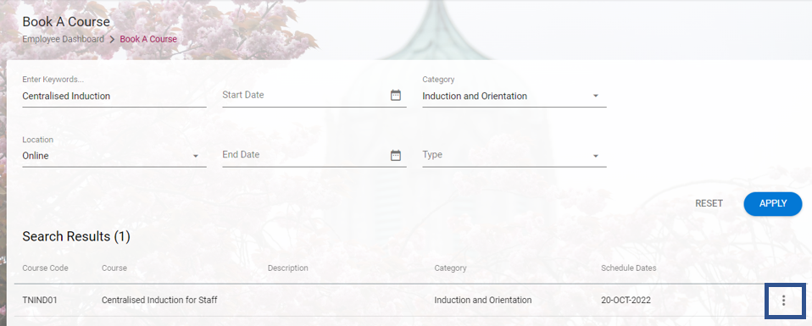Click the Schedule Dates column header
Screen dimensions: 812x326
[629, 268]
